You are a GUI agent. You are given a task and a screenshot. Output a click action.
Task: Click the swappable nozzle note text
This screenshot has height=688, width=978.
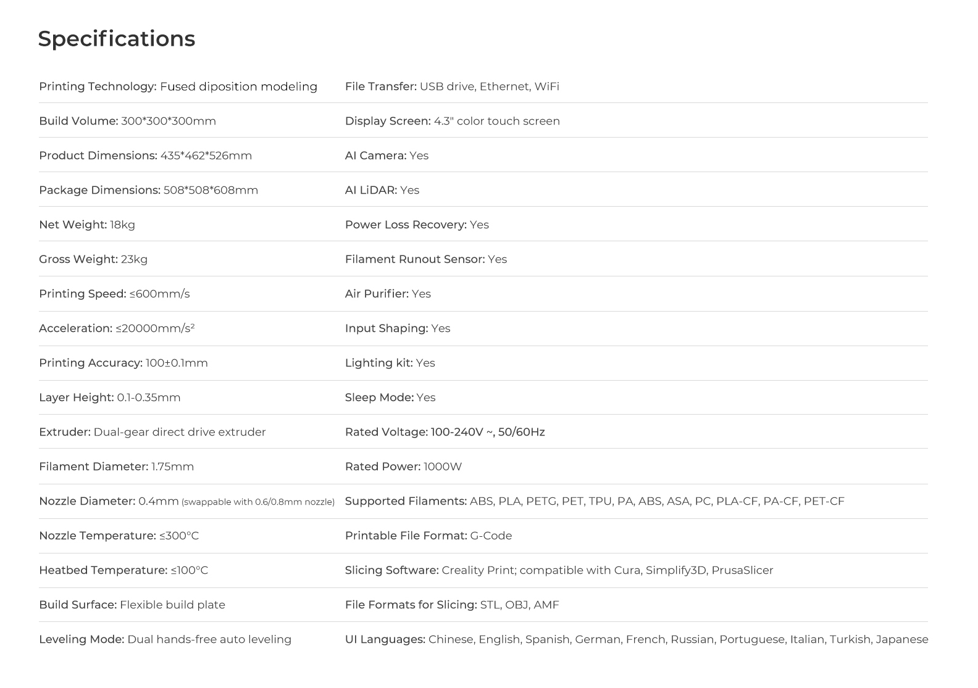(x=258, y=502)
